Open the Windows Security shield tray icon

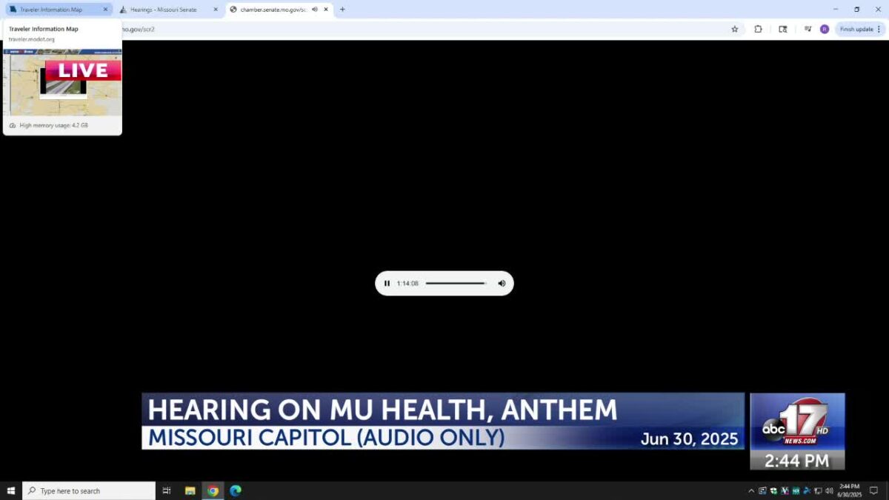[773, 490]
